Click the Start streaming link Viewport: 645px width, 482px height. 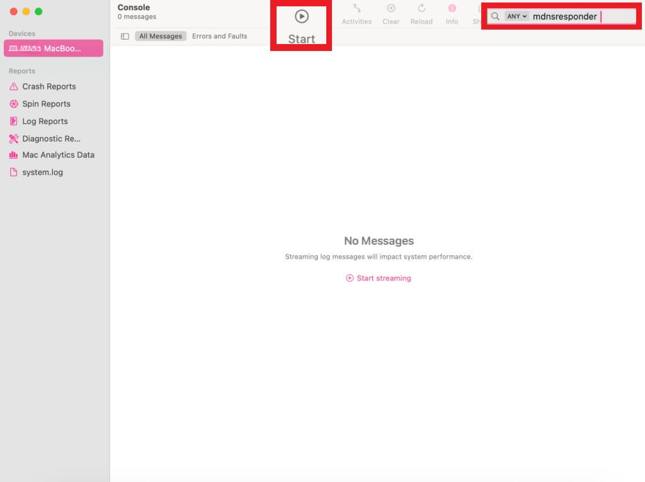pyautogui.click(x=378, y=277)
